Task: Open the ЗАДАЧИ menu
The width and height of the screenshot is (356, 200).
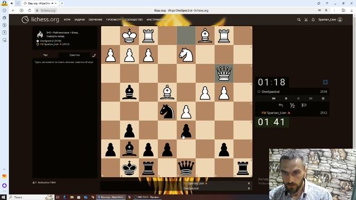Action: point(80,20)
